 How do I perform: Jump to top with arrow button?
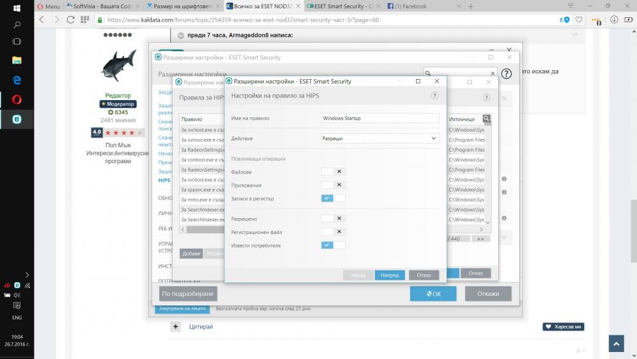[x=616, y=344]
